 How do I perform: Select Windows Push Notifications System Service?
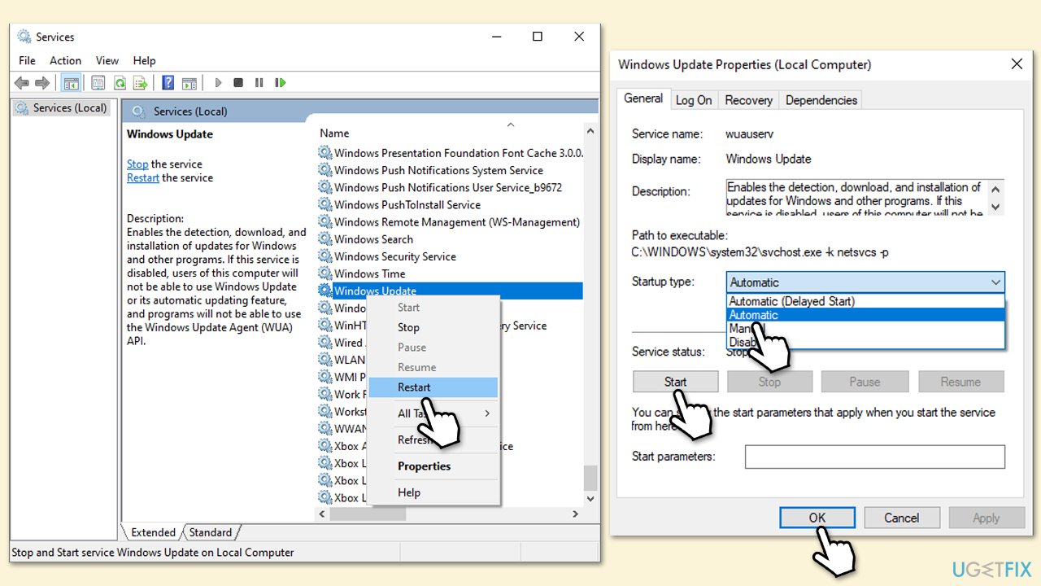coord(450,170)
